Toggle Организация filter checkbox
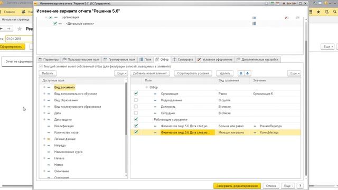Screen dimensions: 338x190 coord(136,93)
